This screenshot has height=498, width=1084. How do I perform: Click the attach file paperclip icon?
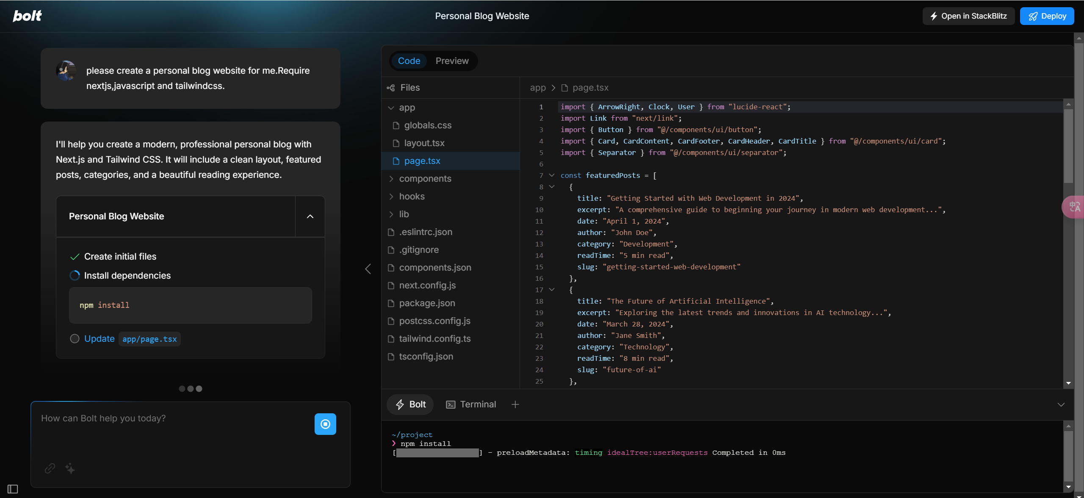[x=50, y=468]
